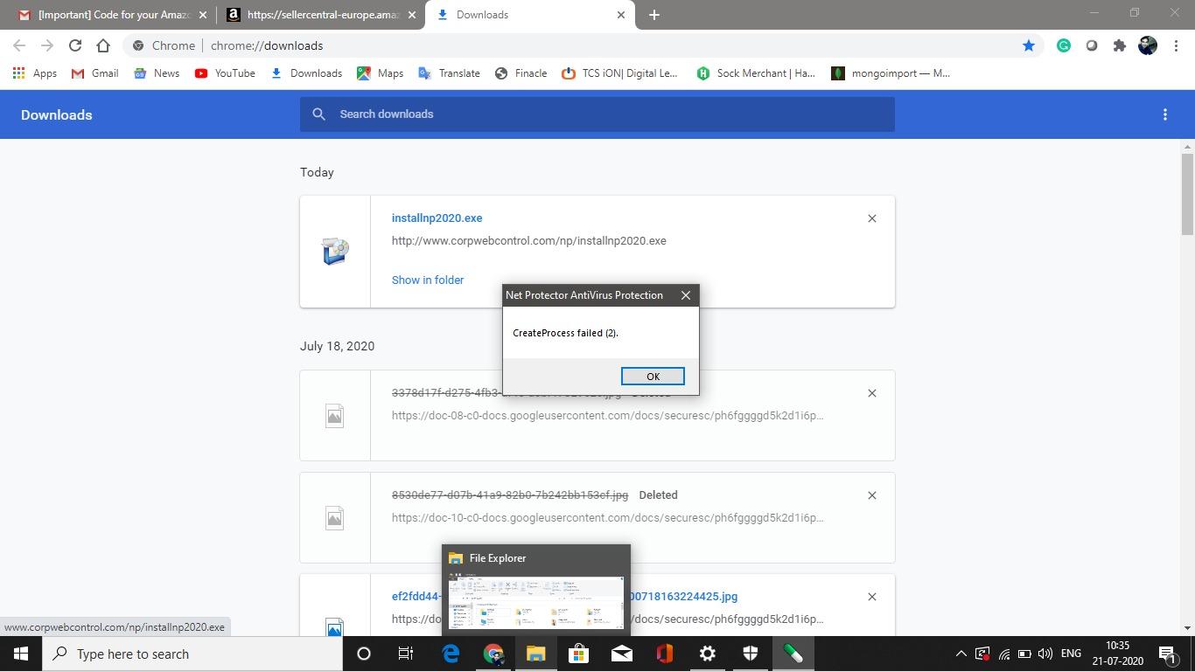
Task: Click Show in folder for installnp2020.exe
Action: [428, 280]
